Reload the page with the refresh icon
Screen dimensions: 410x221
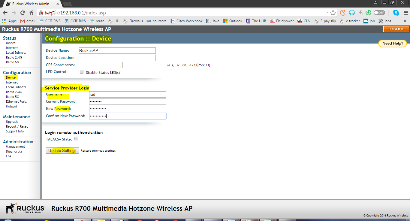[x=23, y=13]
